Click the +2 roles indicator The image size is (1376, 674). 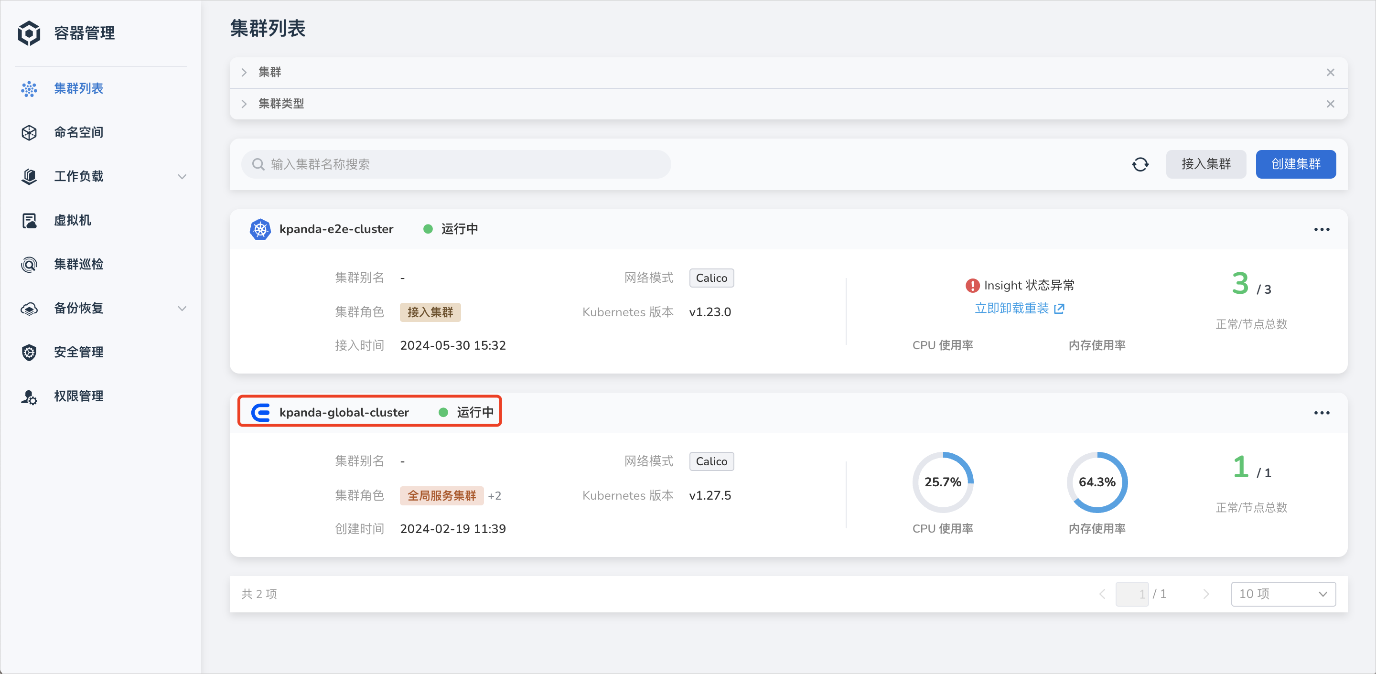[x=494, y=496]
